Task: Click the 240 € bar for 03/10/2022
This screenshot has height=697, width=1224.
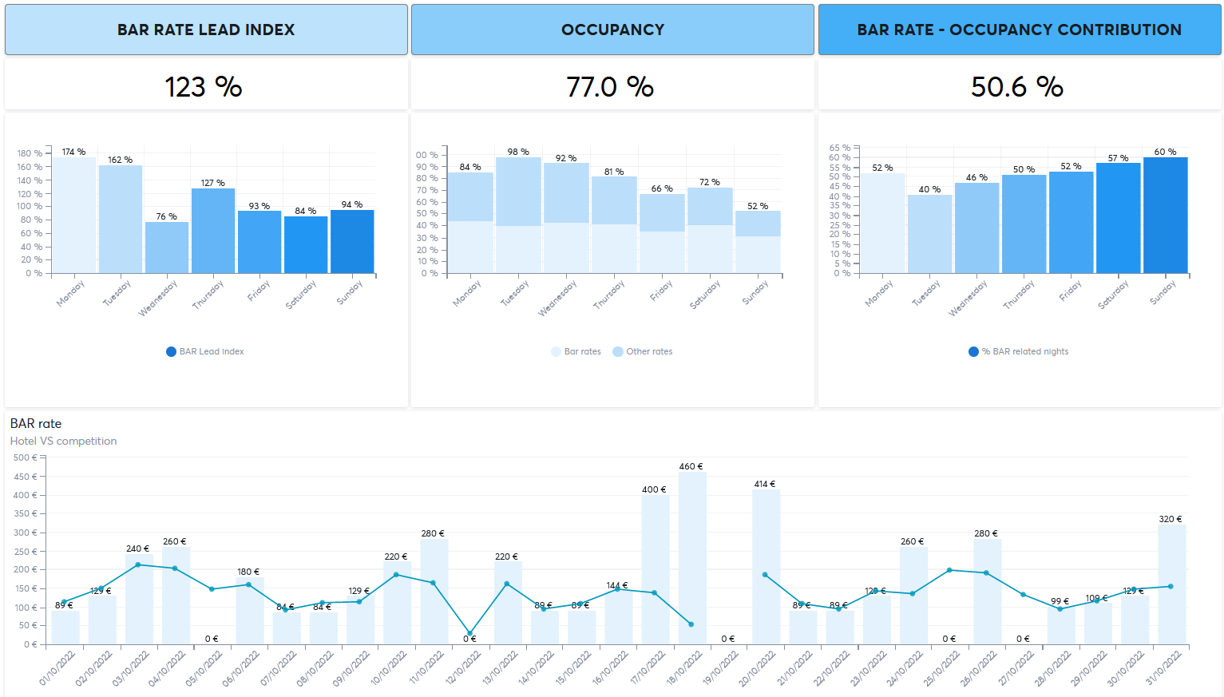Action: point(139,600)
